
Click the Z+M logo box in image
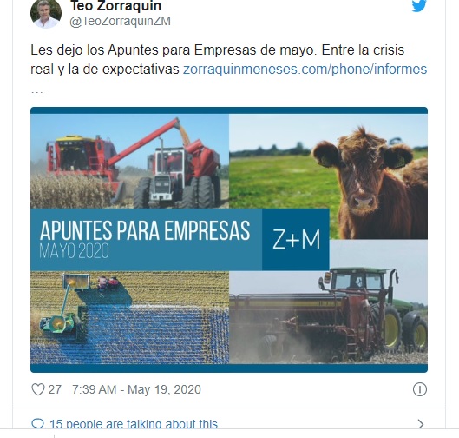pos(296,240)
